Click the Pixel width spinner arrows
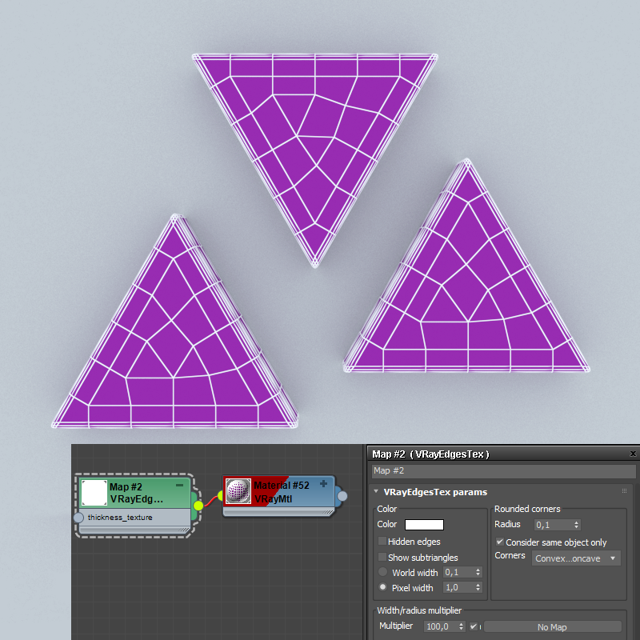Screen dimensions: 640x640 (478, 587)
